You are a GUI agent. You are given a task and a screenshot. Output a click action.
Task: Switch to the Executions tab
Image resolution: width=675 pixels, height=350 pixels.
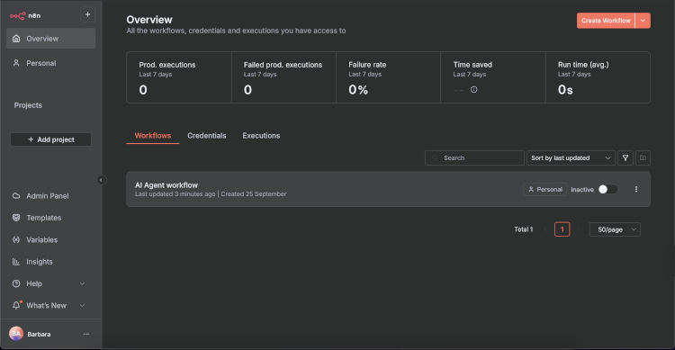pyautogui.click(x=261, y=136)
